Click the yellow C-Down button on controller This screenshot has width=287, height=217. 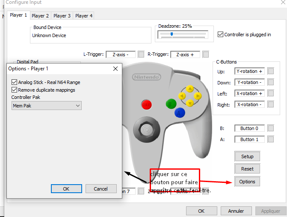pos(190,103)
